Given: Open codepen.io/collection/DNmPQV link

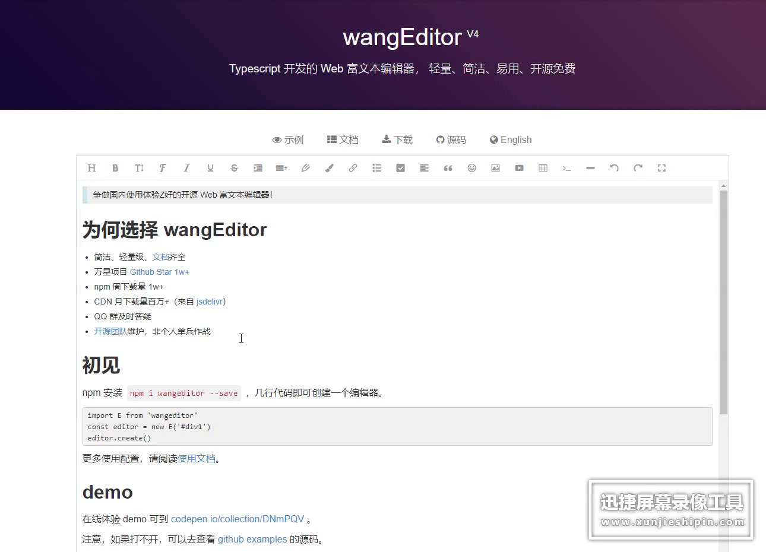Looking at the screenshot, I should (x=238, y=519).
